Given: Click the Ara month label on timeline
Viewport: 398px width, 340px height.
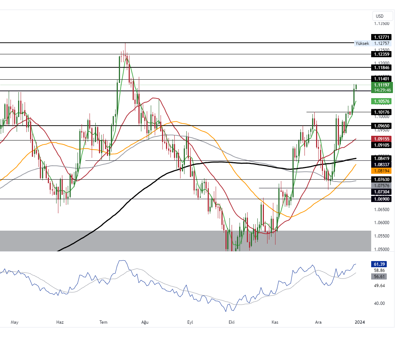Looking at the screenshot, I should pos(318,322).
